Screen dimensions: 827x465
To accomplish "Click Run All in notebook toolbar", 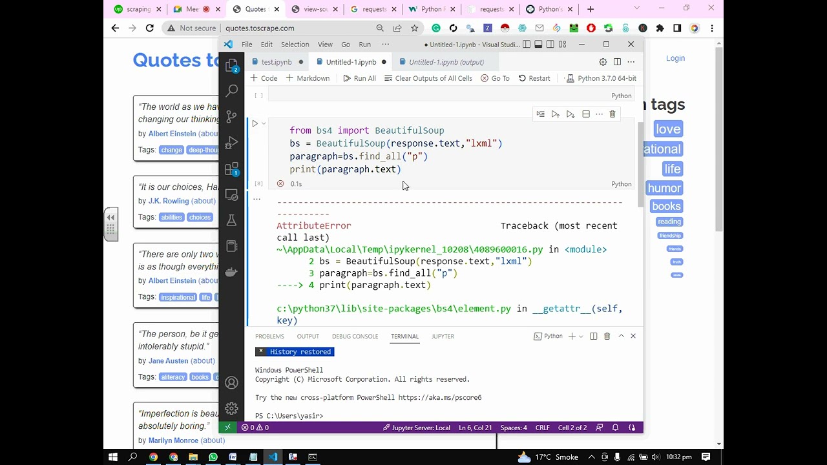I will pyautogui.click(x=359, y=78).
